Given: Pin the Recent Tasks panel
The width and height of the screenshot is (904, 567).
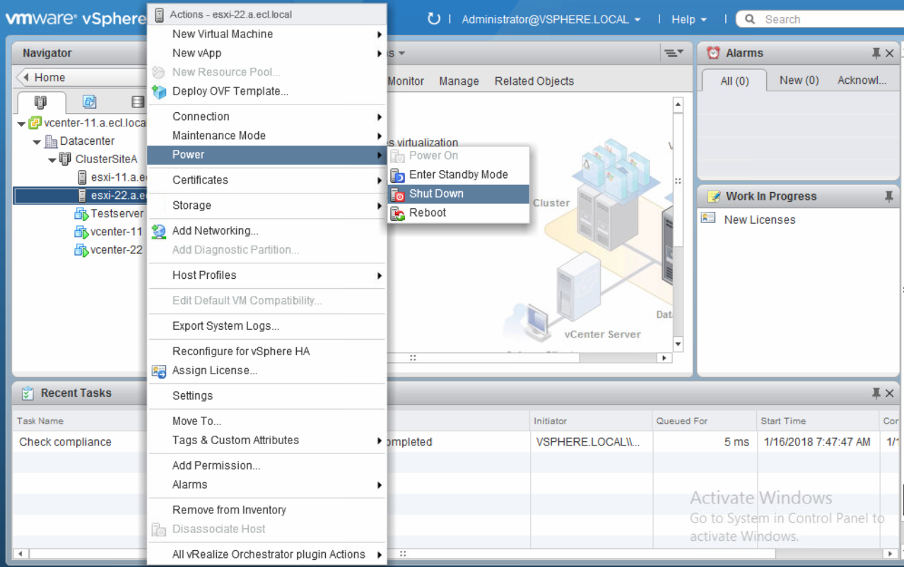Looking at the screenshot, I should pyautogui.click(x=876, y=393).
